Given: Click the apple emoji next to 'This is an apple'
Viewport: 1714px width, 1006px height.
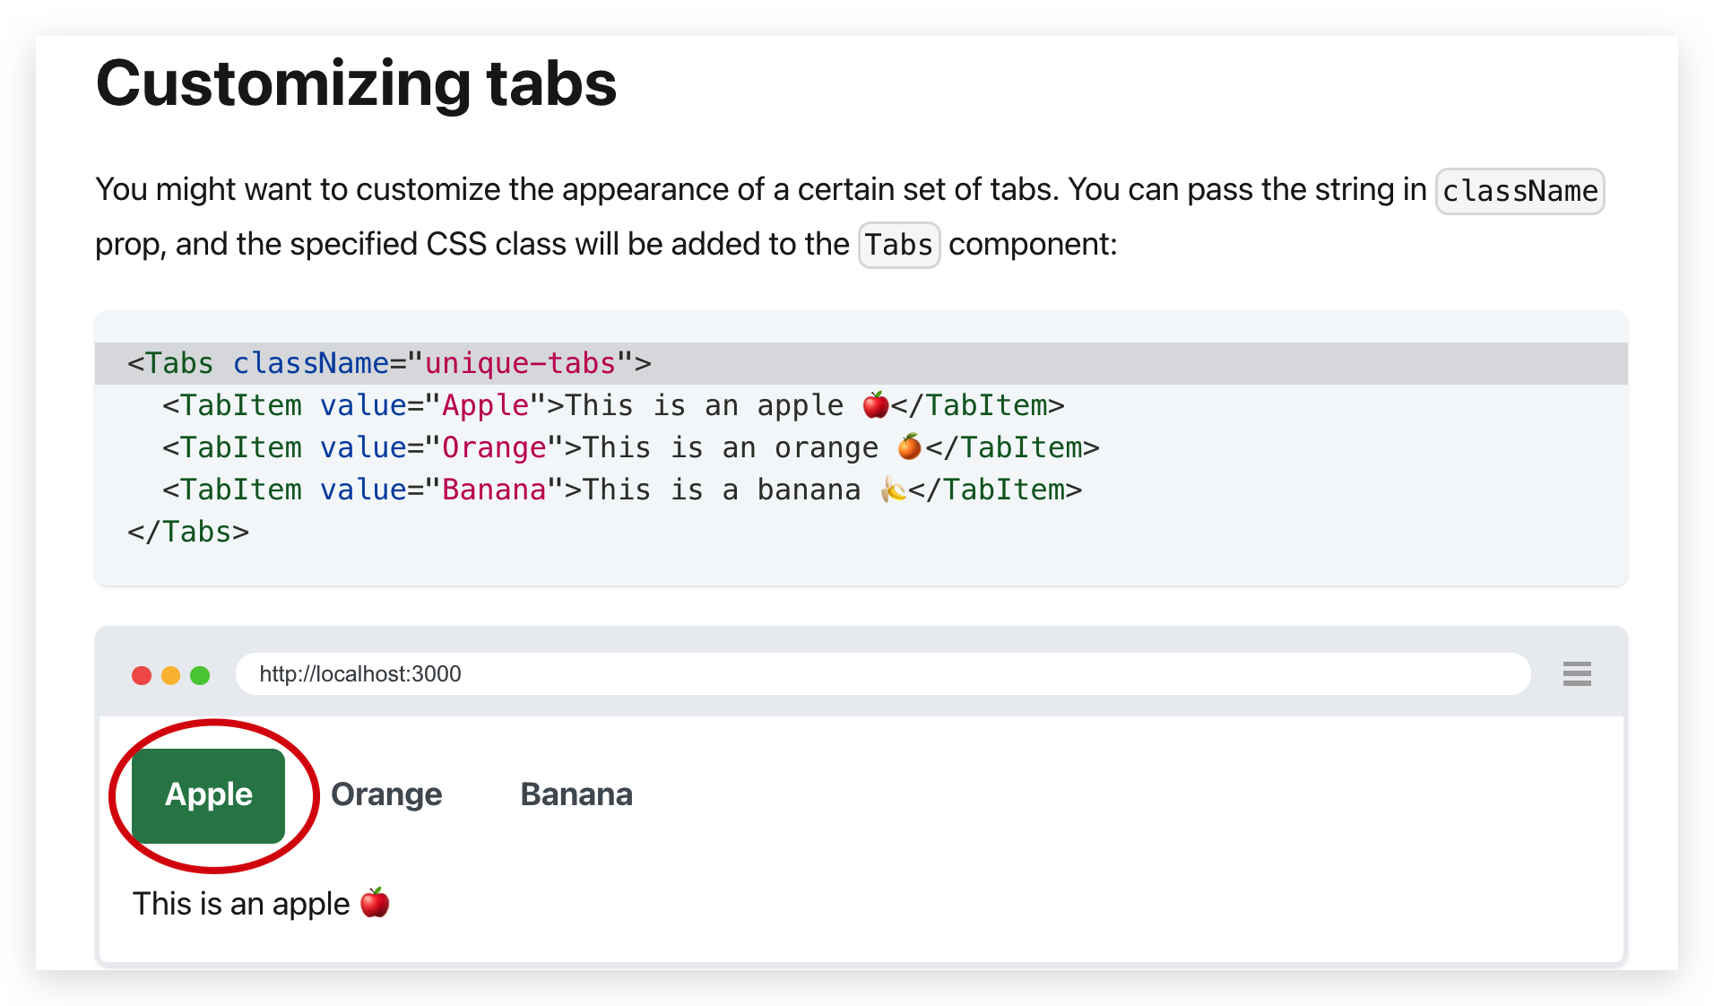Looking at the screenshot, I should [375, 903].
